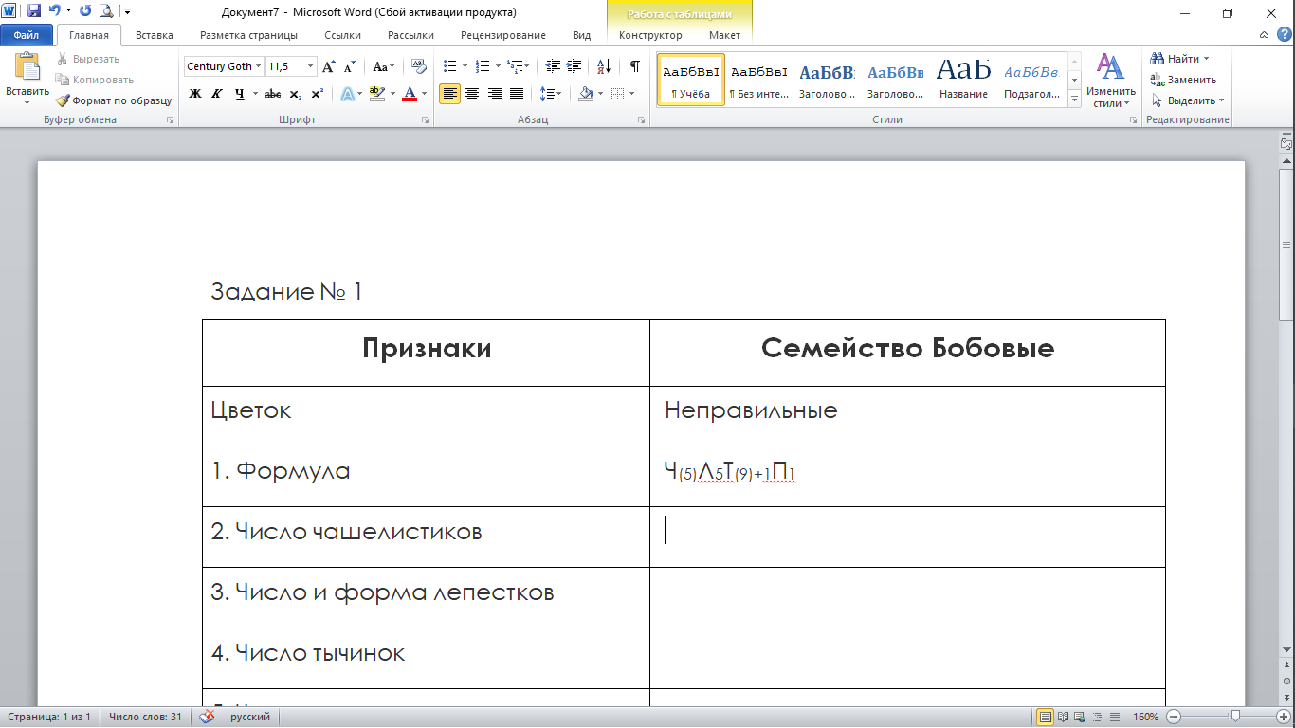Viewport: 1295px width, 728px height.
Task: Shrink the font size with the smaller A icon
Action: click(349, 66)
